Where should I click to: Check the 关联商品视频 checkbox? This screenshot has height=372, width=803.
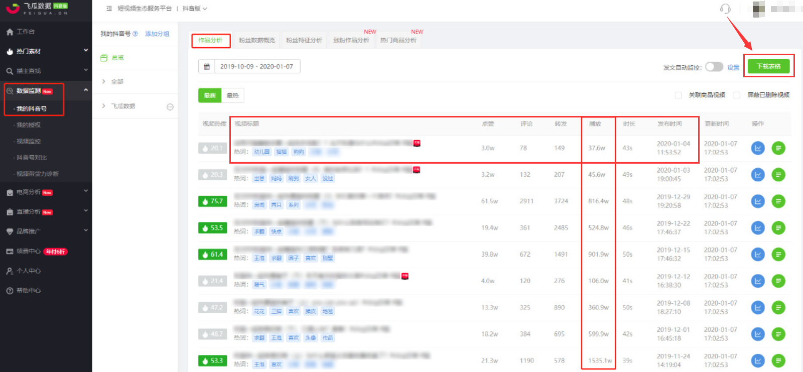point(679,95)
